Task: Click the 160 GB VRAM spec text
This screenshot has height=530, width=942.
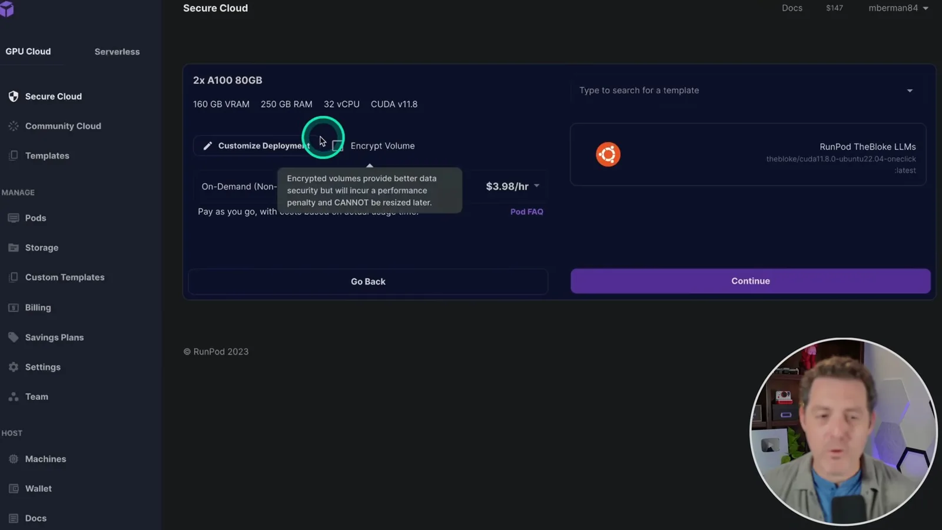Action: 221,104
